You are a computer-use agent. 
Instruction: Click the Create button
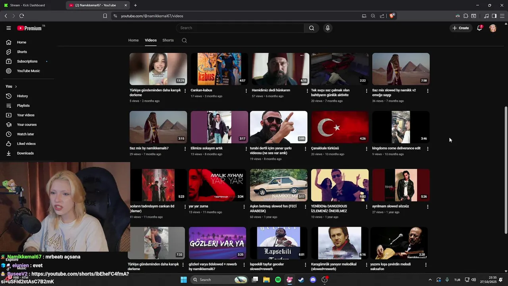click(x=460, y=28)
